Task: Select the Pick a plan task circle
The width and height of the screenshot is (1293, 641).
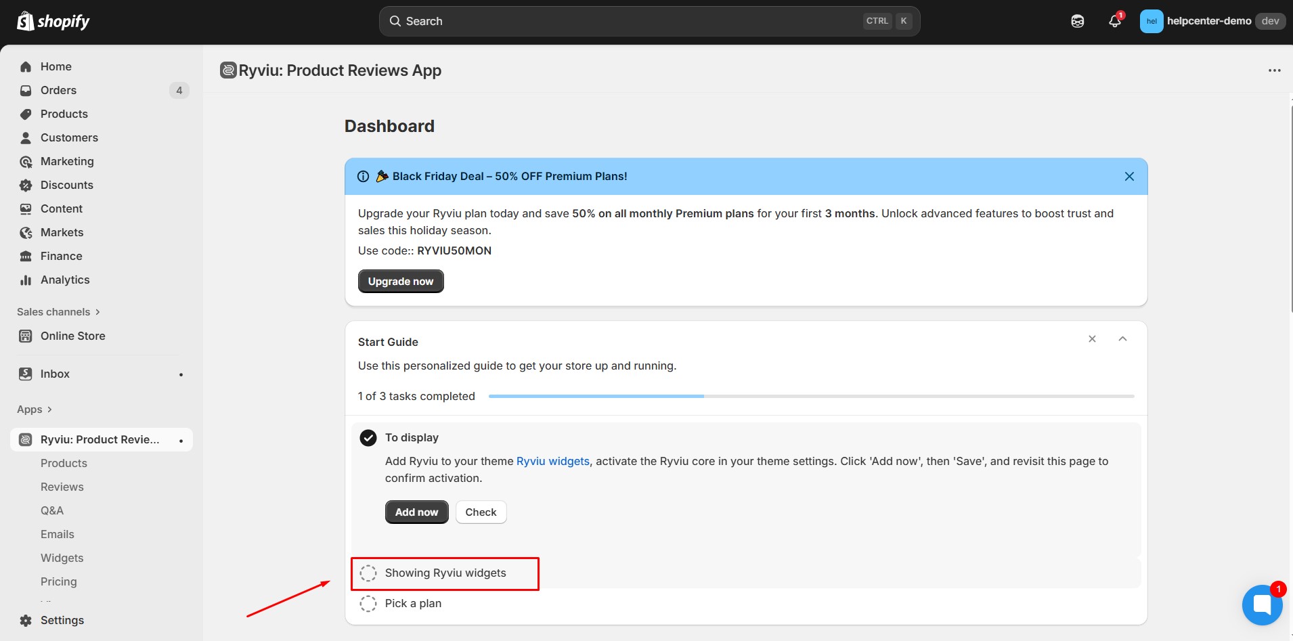Action: (x=368, y=604)
